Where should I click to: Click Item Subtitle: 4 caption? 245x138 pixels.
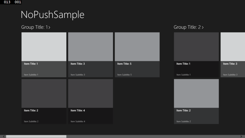(x=78, y=121)
